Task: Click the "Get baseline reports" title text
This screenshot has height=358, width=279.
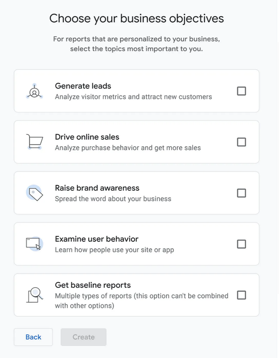Action: pyautogui.click(x=92, y=285)
